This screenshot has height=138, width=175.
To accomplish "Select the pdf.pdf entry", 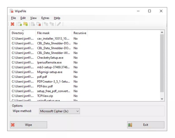I will coord(42,77).
